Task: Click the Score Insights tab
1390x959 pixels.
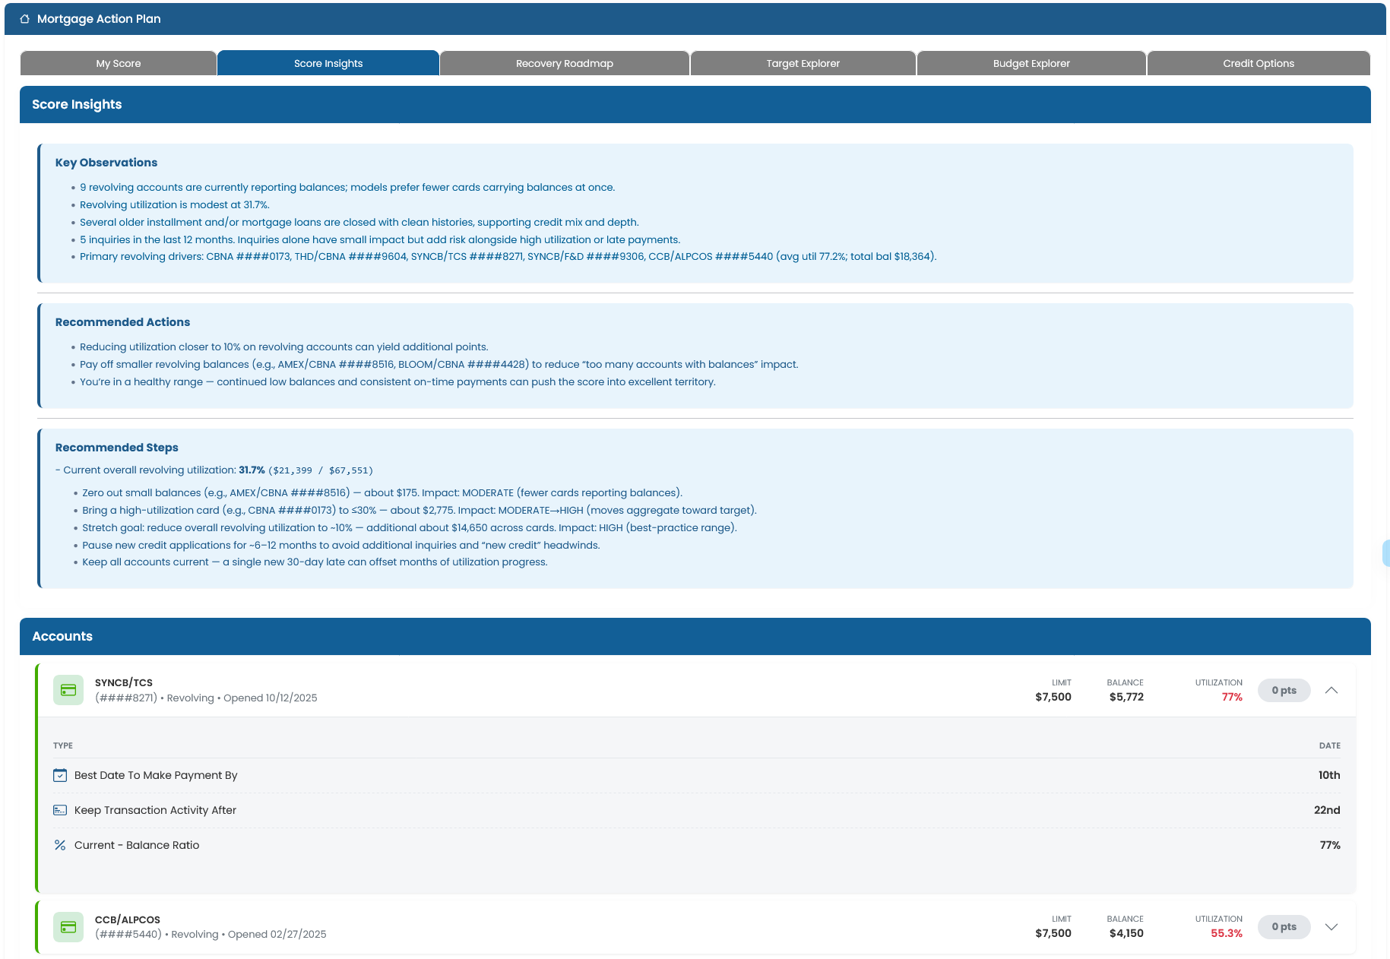Action: coord(328,63)
